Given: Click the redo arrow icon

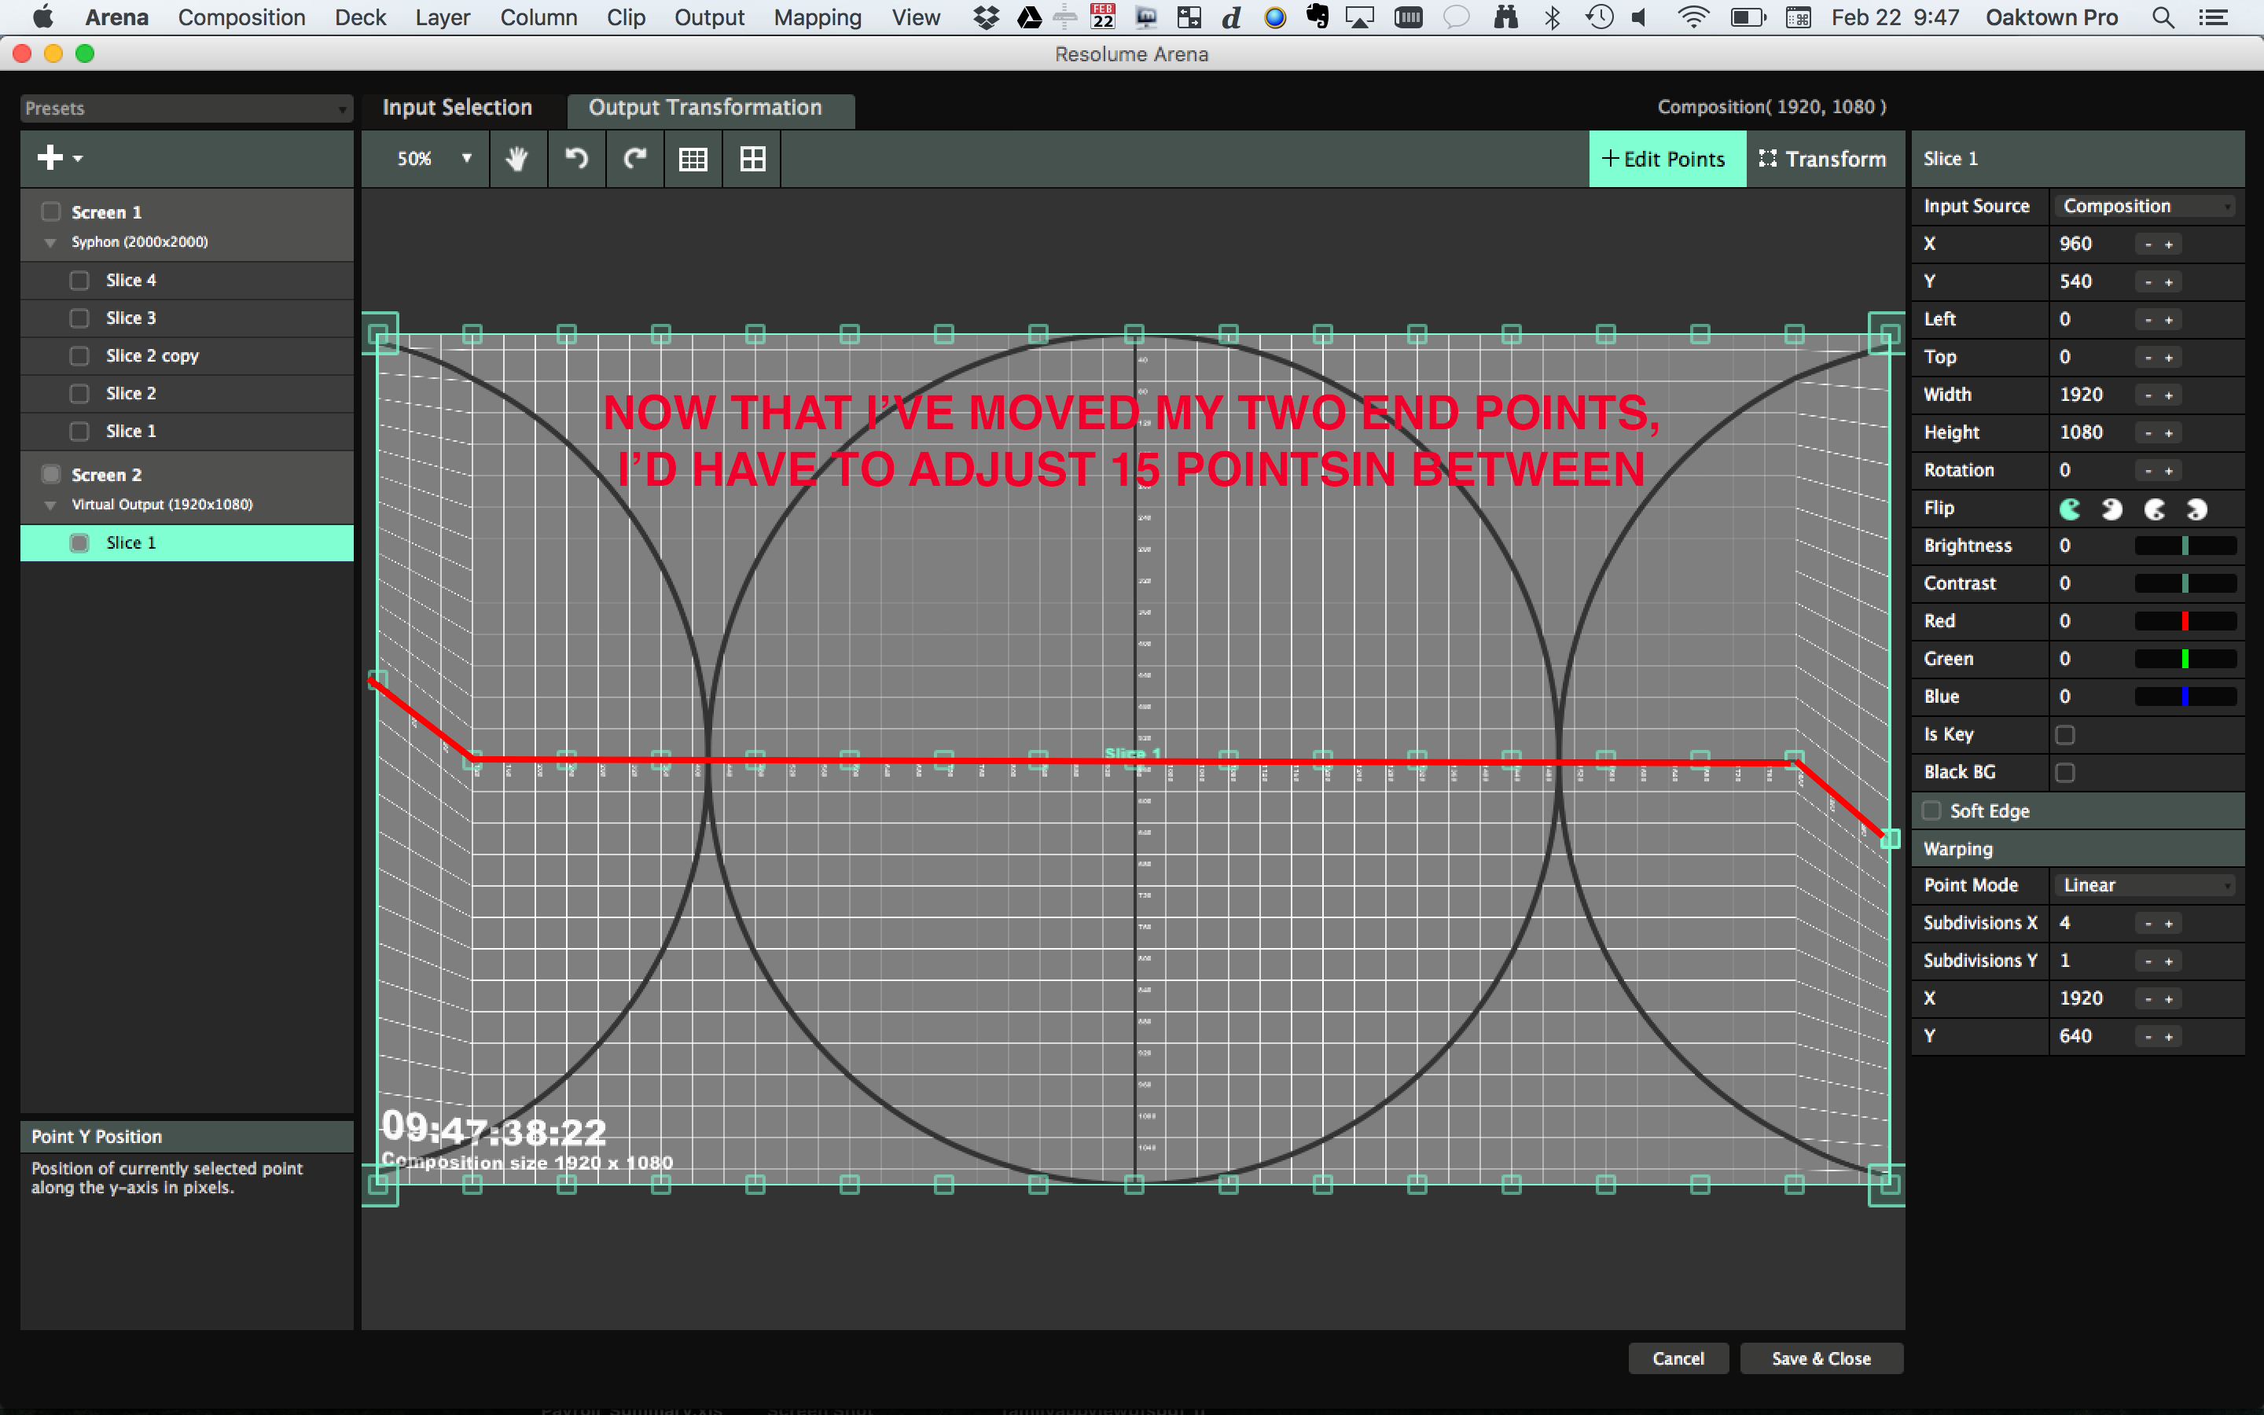Looking at the screenshot, I should click(635, 159).
